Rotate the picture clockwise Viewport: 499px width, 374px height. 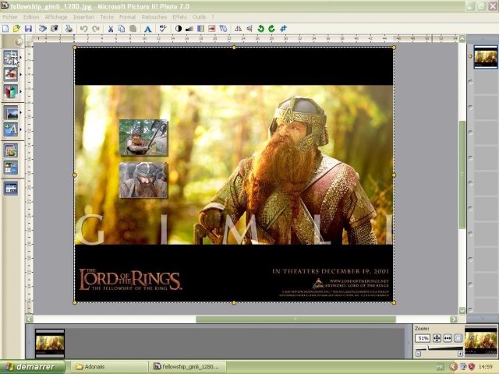(272, 29)
